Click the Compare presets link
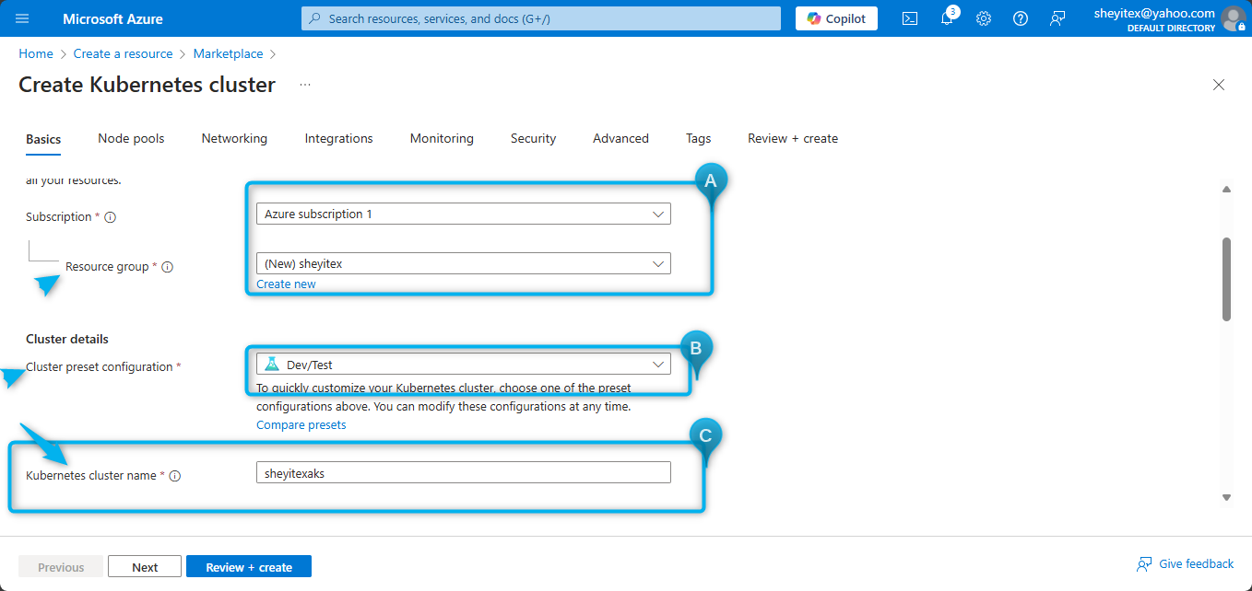Screen dimensions: 1252x591 pyautogui.click(x=301, y=424)
